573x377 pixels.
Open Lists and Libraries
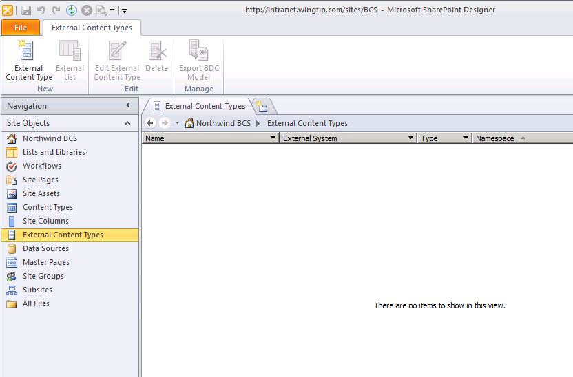70,152
